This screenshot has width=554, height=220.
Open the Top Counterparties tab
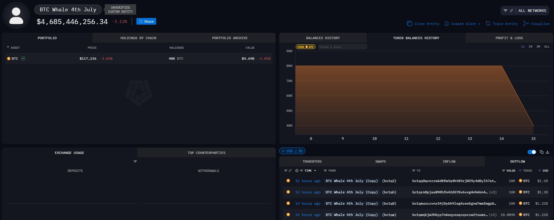click(x=206, y=153)
